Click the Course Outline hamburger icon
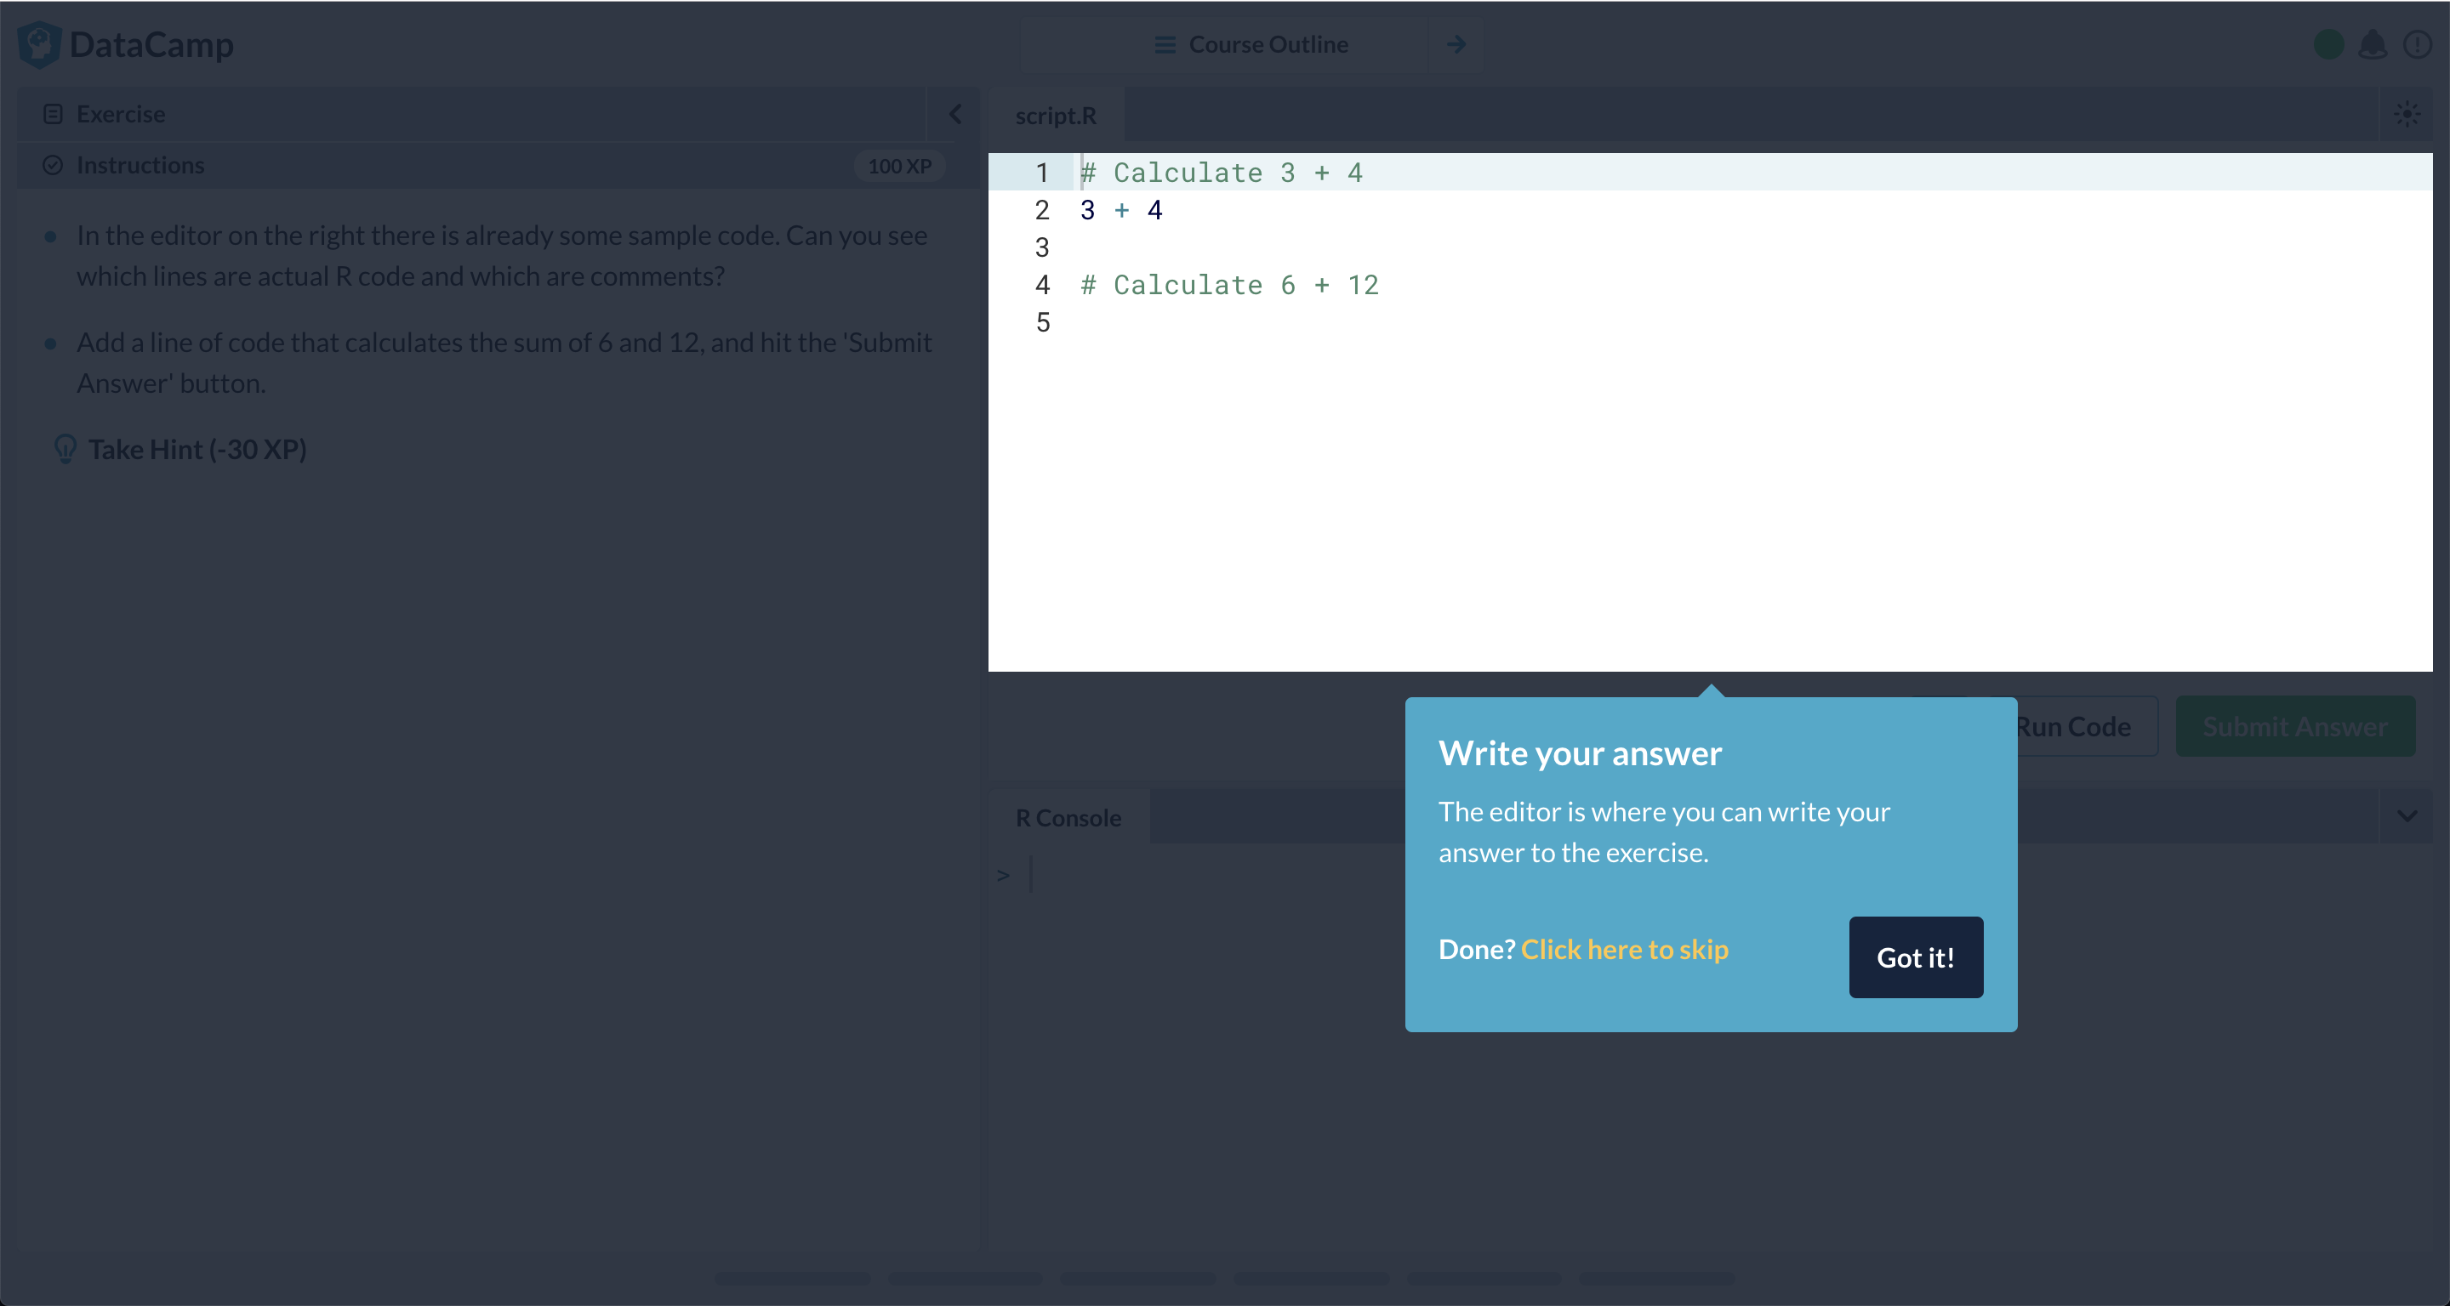The height and width of the screenshot is (1306, 2450). (x=1165, y=45)
